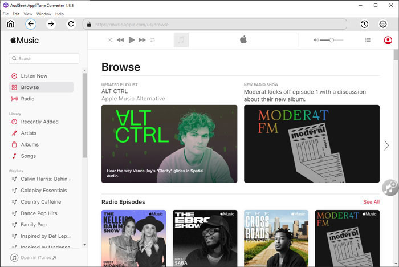Open Calvin Harris playlist
399x267 pixels.
[42, 179]
